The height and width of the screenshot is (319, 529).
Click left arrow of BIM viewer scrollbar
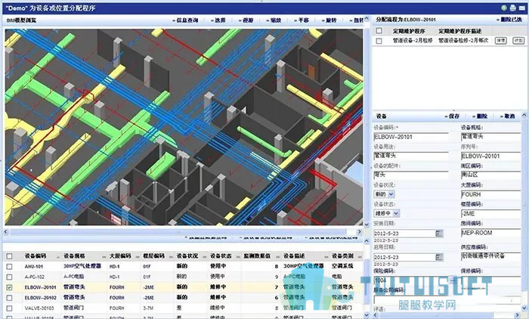click(x=6, y=232)
